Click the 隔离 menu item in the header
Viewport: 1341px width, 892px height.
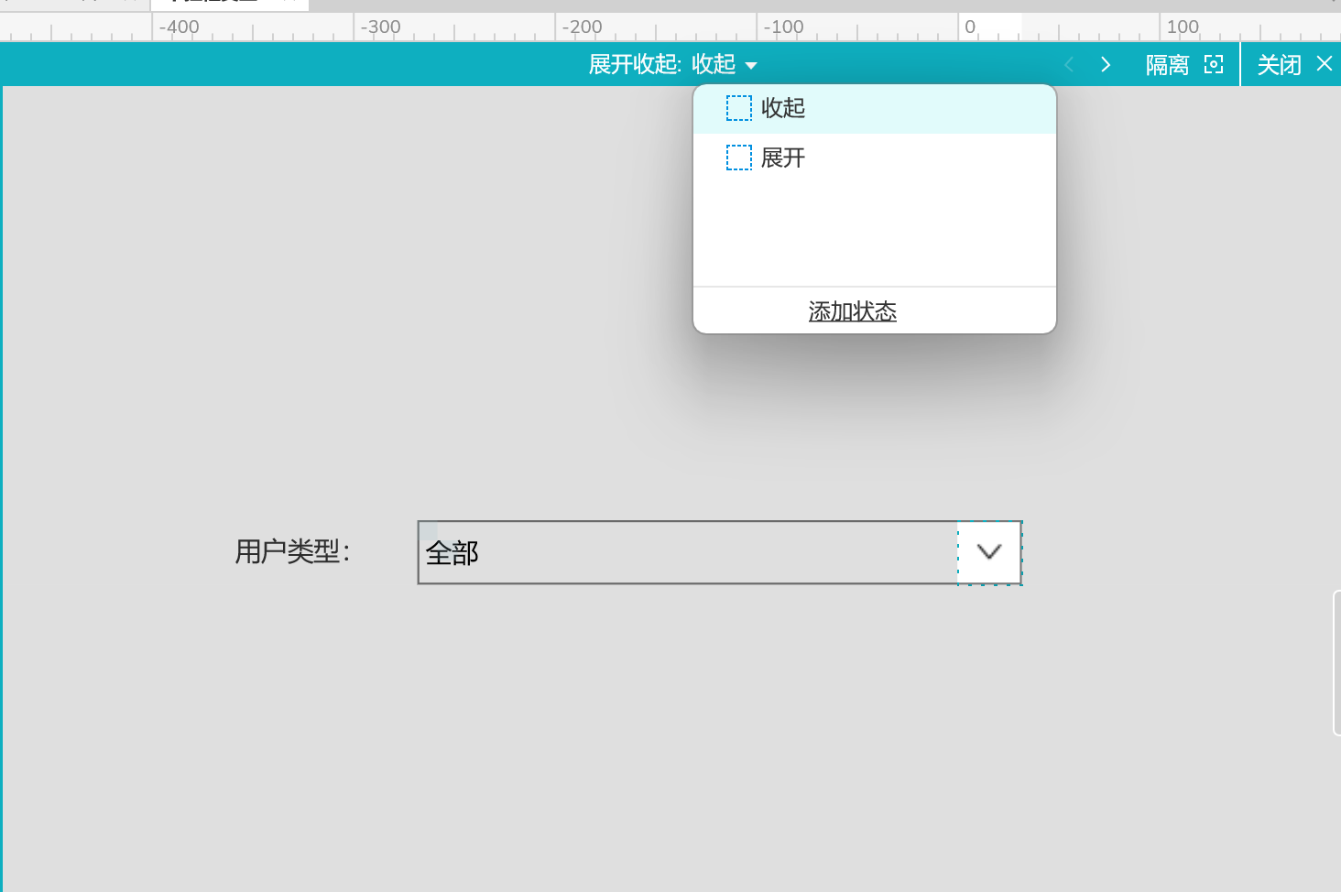[1165, 64]
